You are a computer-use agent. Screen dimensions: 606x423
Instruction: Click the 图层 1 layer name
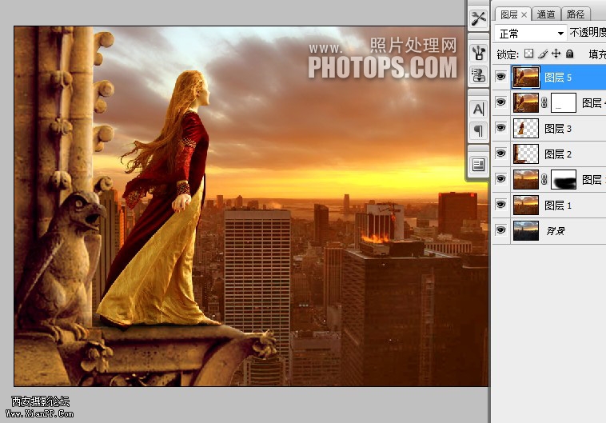pos(558,206)
